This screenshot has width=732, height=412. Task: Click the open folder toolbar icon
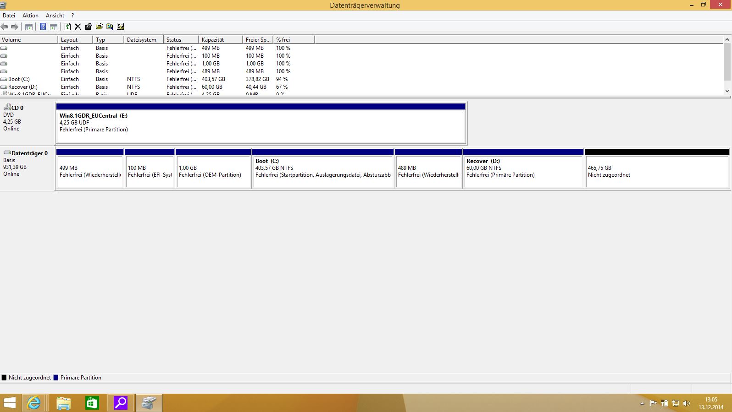[99, 27]
